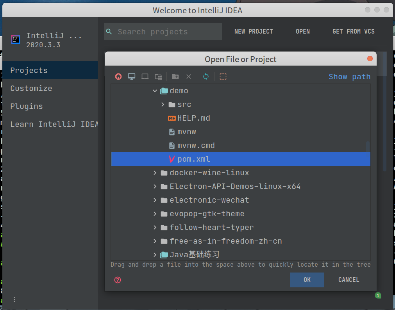Select the electronic-wechat folder name

[x=209, y=200]
